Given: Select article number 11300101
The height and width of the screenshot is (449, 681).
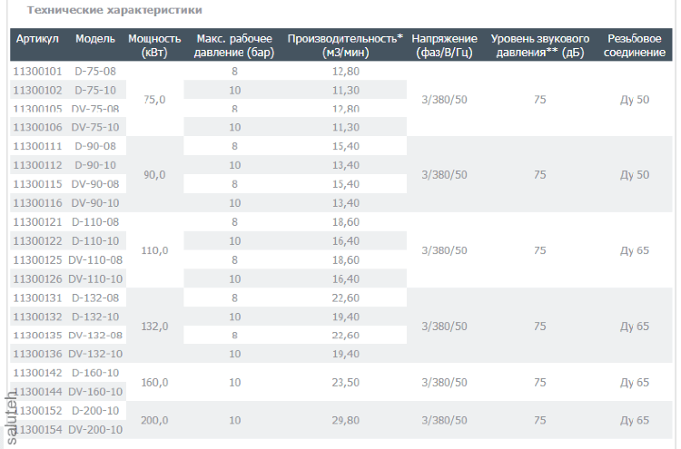Looking at the screenshot, I should point(37,71).
